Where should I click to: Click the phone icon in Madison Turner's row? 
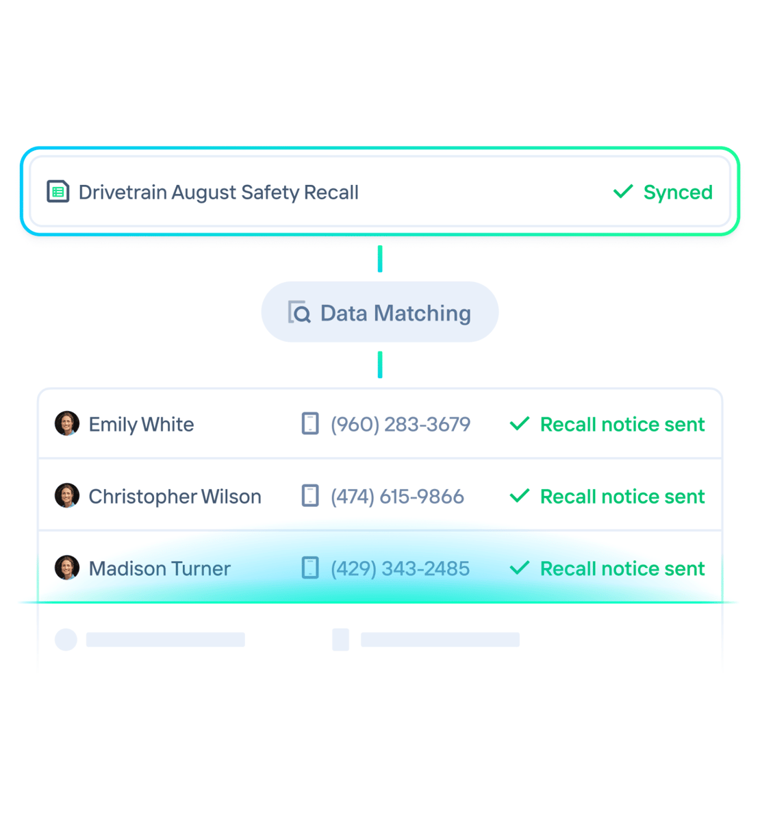pos(310,568)
